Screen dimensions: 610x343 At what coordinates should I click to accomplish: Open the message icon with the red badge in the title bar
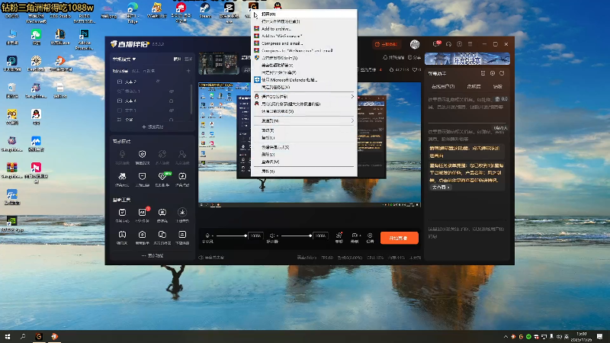tap(436, 44)
